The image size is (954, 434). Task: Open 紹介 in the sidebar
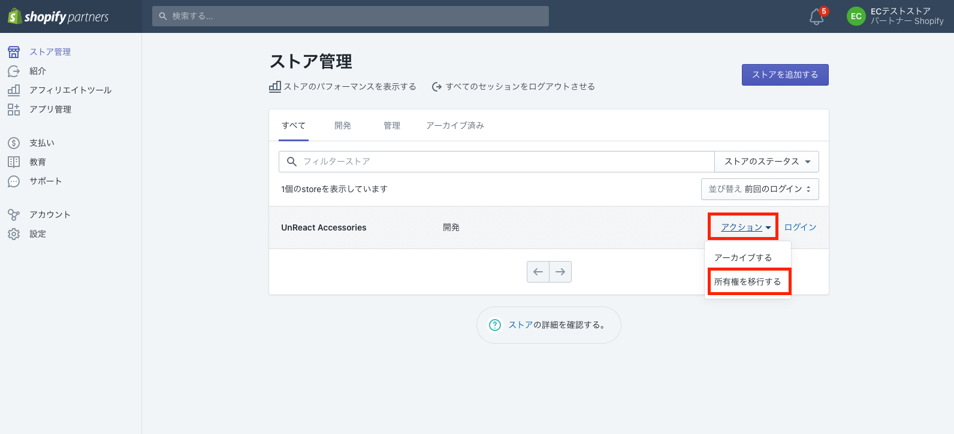point(38,71)
